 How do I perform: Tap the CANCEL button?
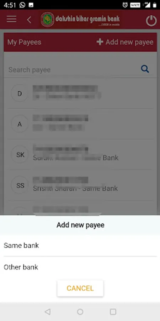pyautogui.click(x=80, y=288)
